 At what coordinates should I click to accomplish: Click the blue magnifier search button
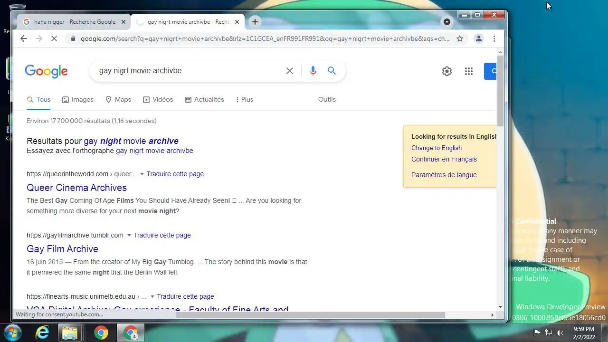click(332, 71)
